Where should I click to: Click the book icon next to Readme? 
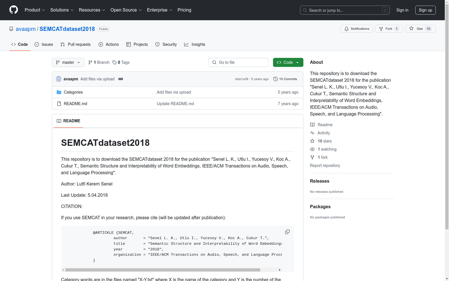[312, 125]
